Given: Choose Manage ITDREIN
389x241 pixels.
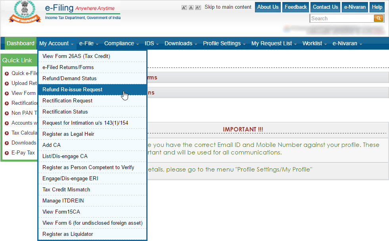Looking at the screenshot, I should pyautogui.click(x=92, y=201).
